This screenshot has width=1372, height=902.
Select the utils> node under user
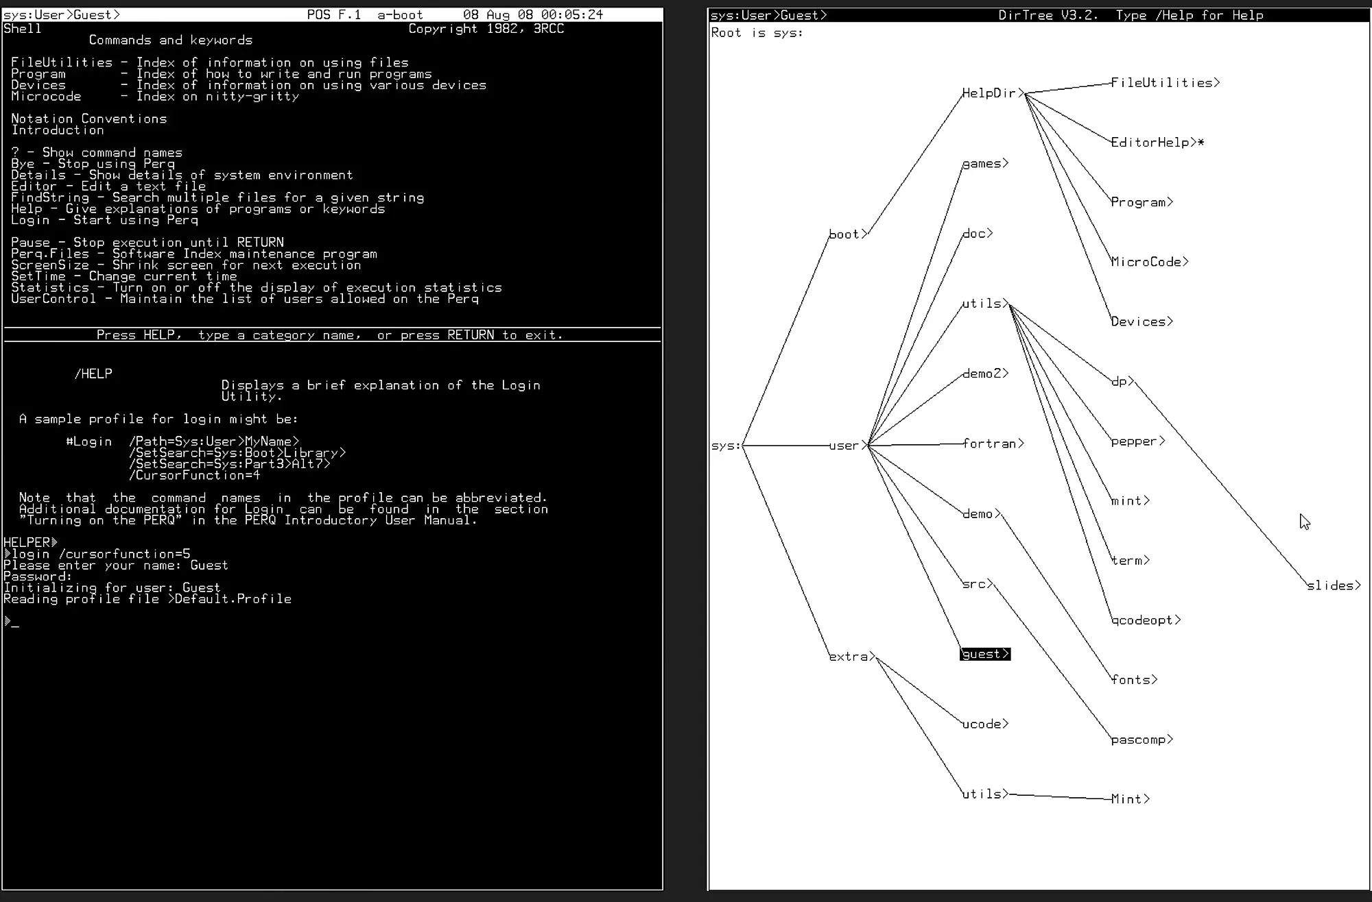point(985,303)
